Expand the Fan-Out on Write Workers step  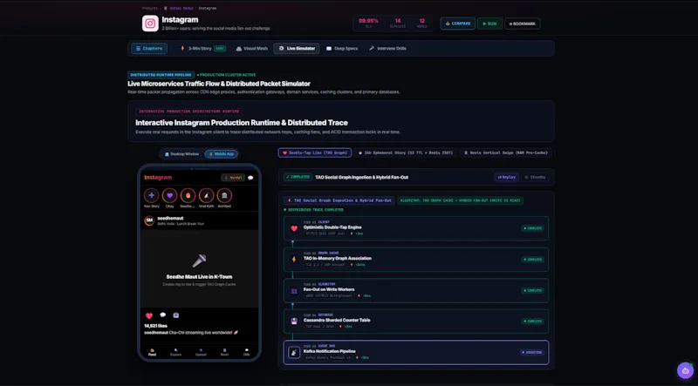click(x=416, y=290)
